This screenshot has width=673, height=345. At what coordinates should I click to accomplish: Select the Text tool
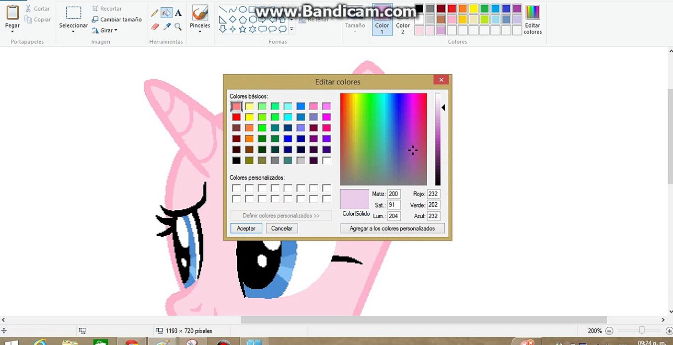(178, 13)
